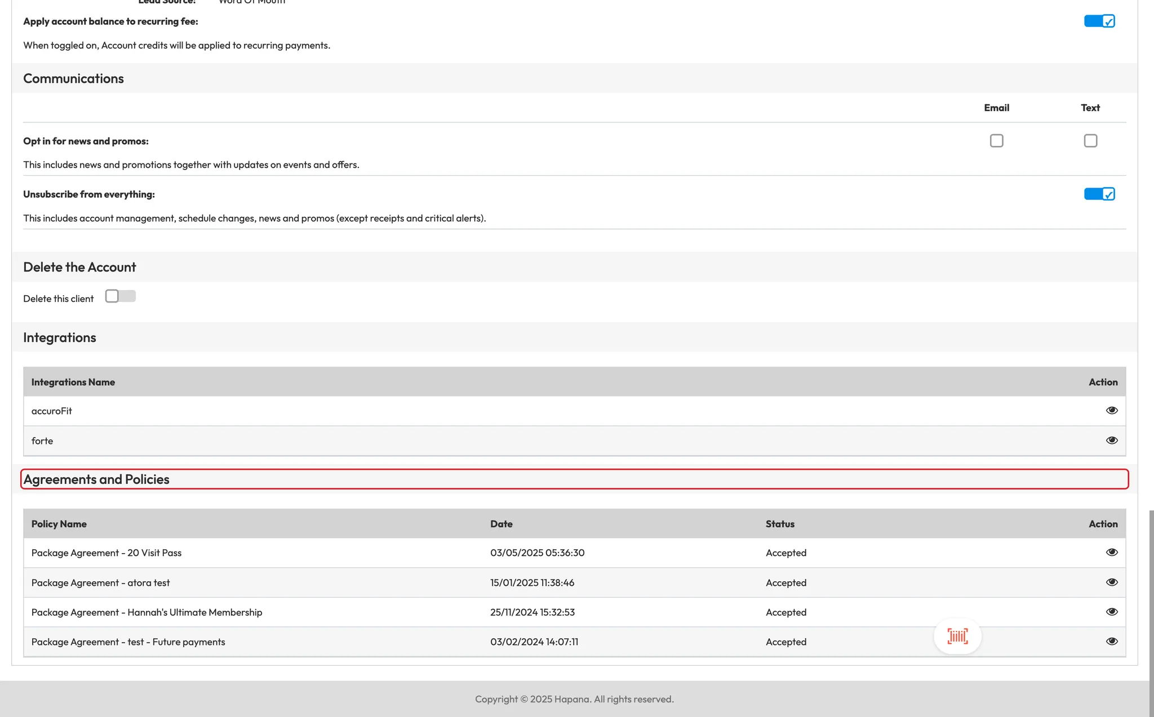1154x717 pixels.
Task: Click the Status column header
Action: (x=780, y=524)
